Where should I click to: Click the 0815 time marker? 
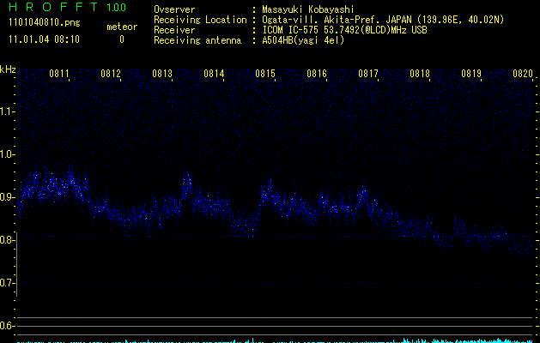[x=265, y=75]
